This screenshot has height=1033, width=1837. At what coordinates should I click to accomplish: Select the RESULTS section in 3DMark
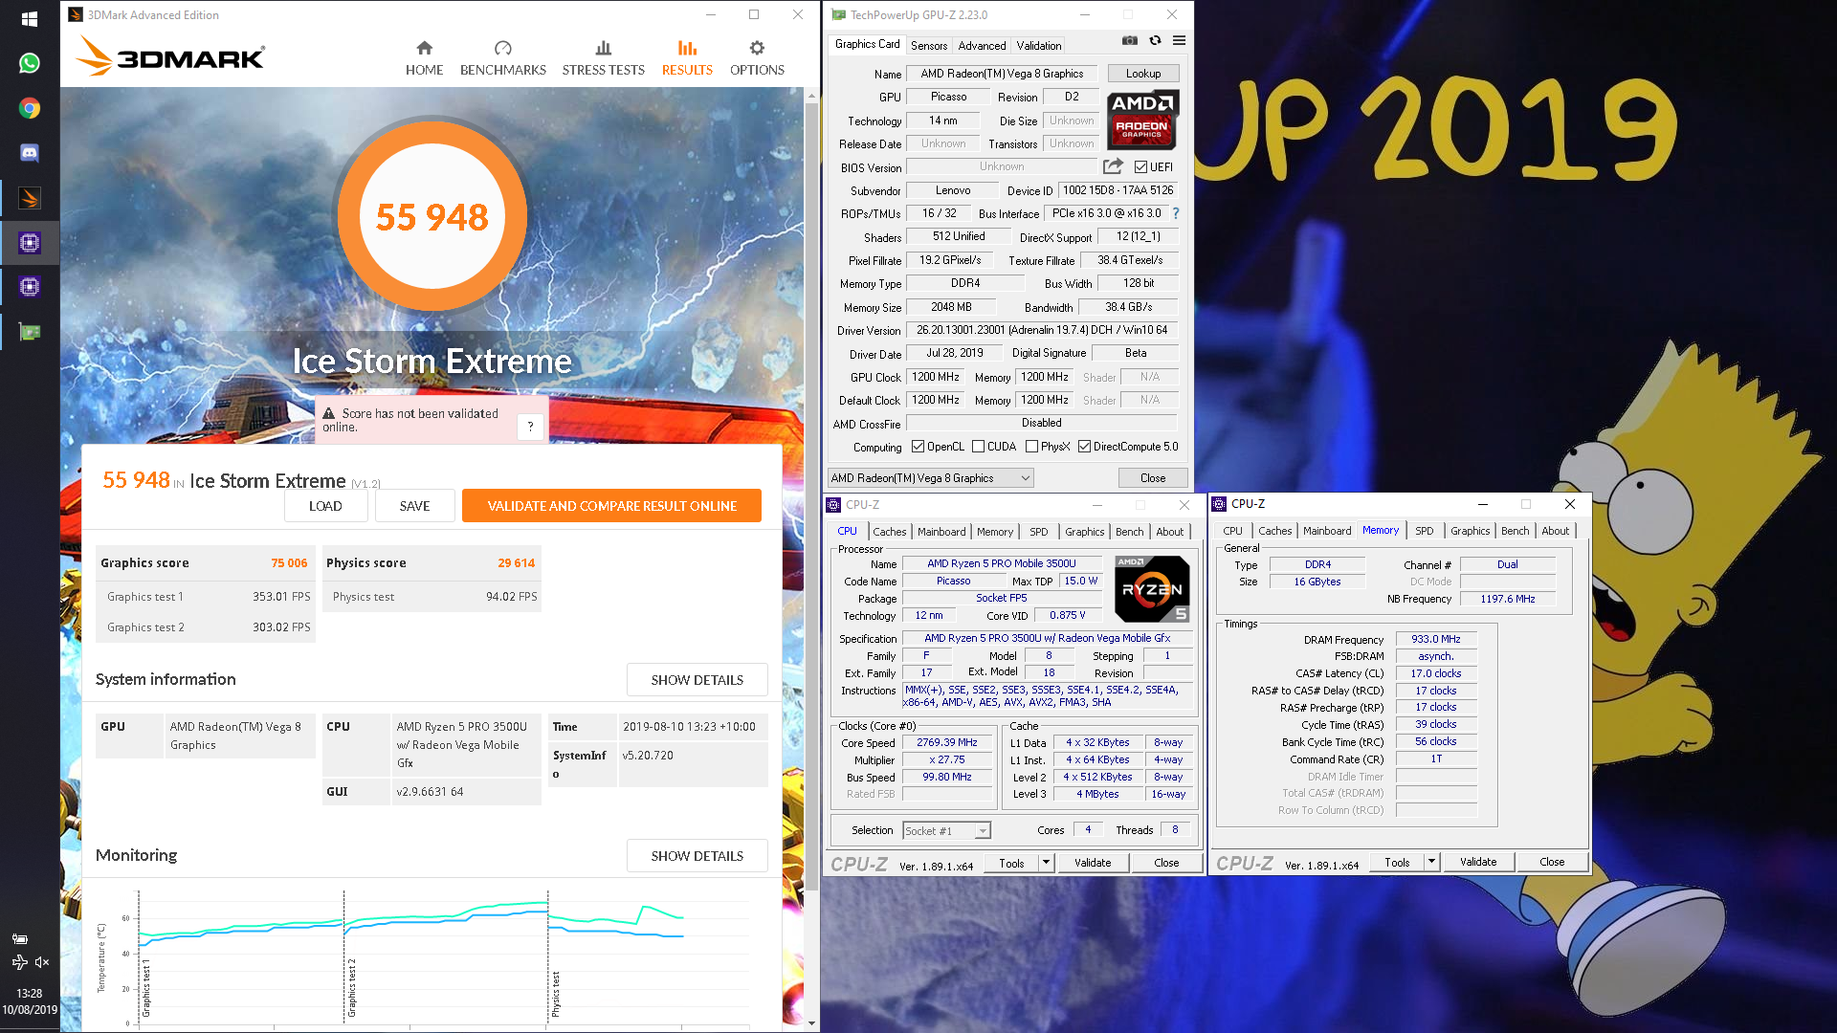click(x=687, y=58)
